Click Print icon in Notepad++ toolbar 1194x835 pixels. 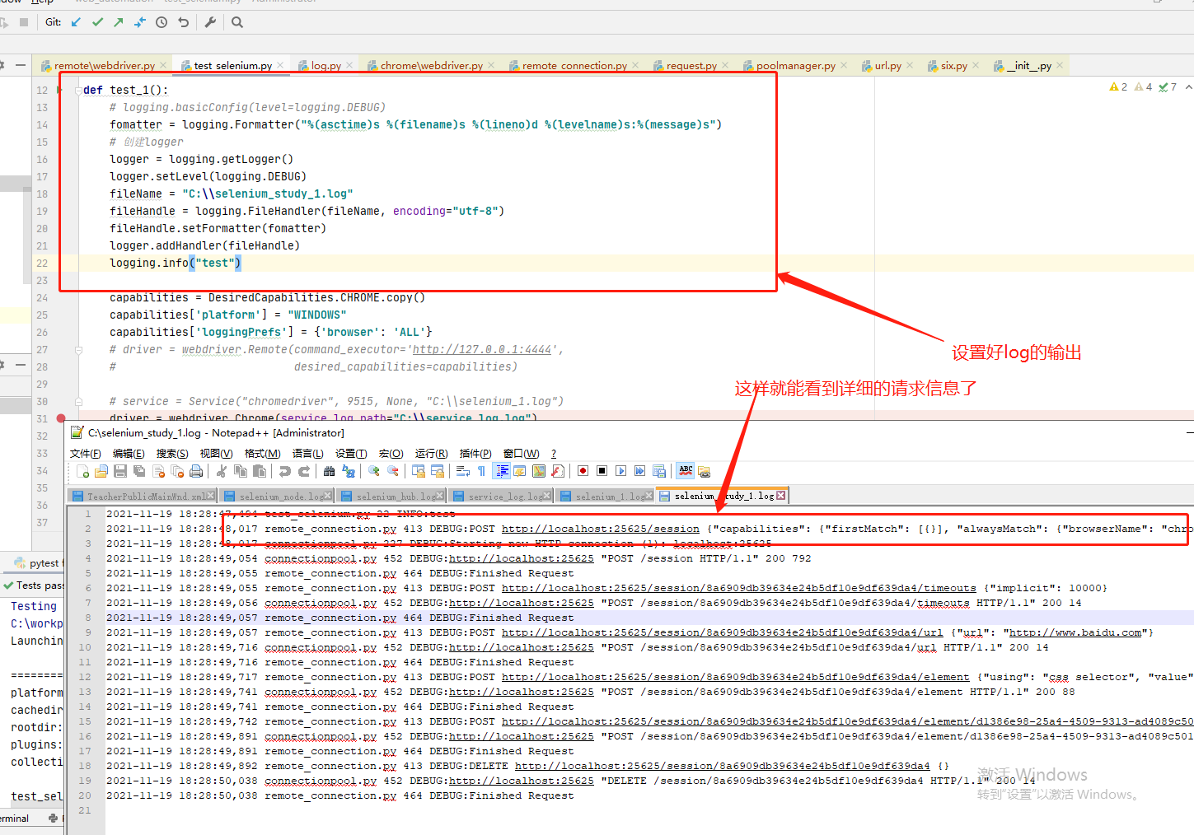point(196,471)
